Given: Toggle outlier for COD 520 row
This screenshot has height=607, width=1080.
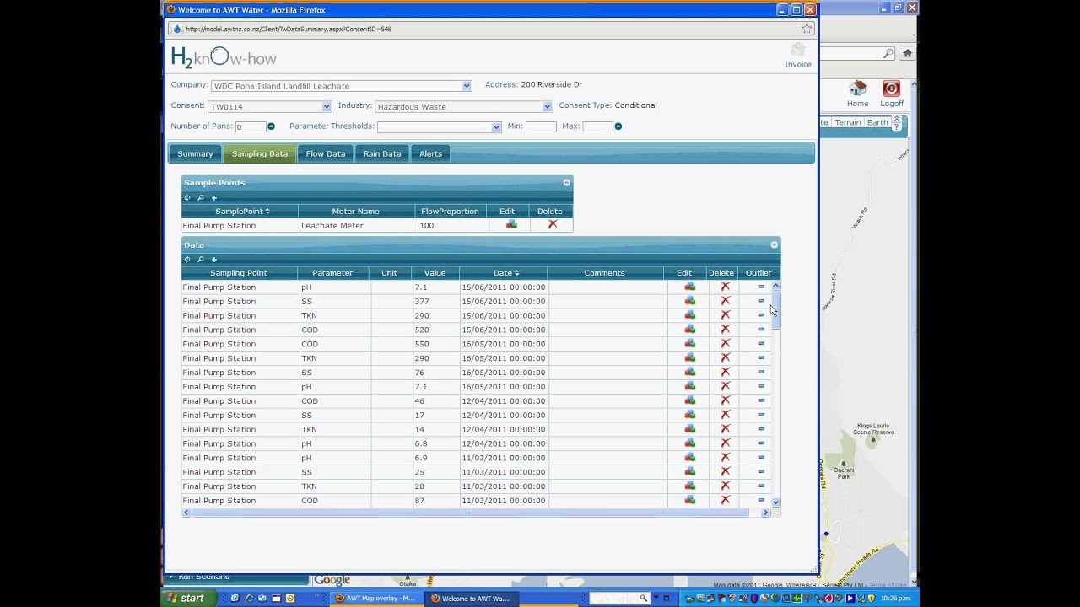Looking at the screenshot, I should point(761,330).
